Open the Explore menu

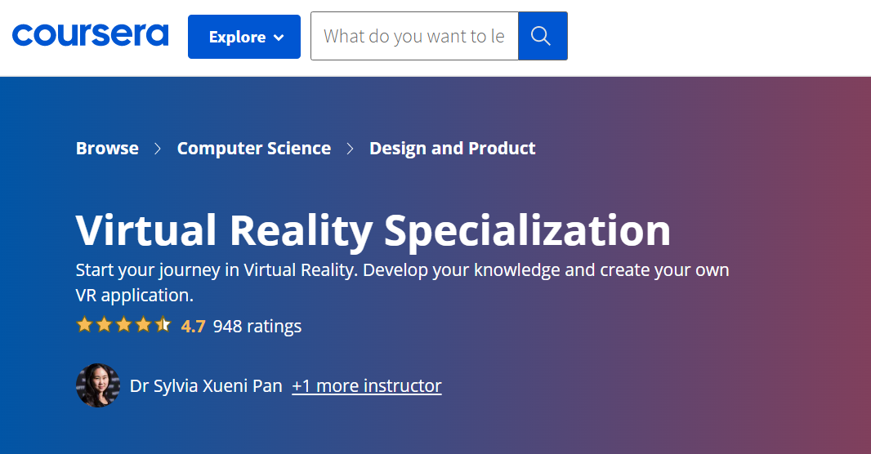point(243,37)
